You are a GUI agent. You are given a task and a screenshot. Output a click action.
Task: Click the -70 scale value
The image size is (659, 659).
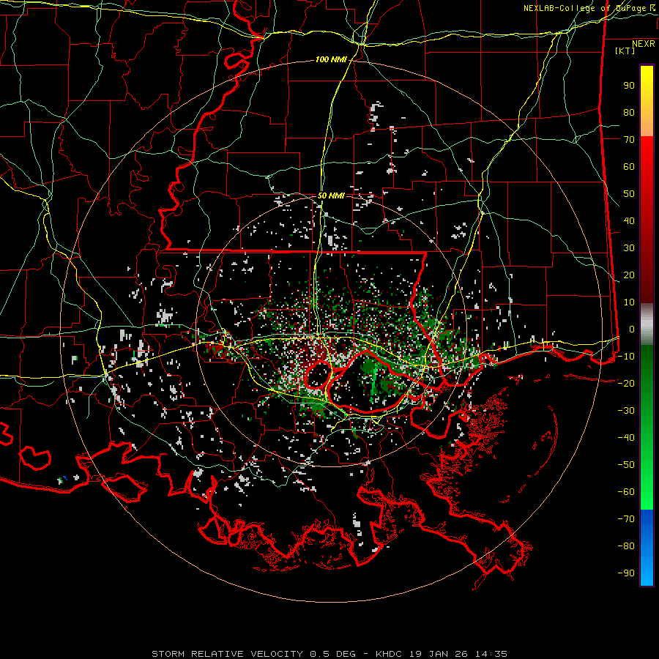tap(626, 519)
